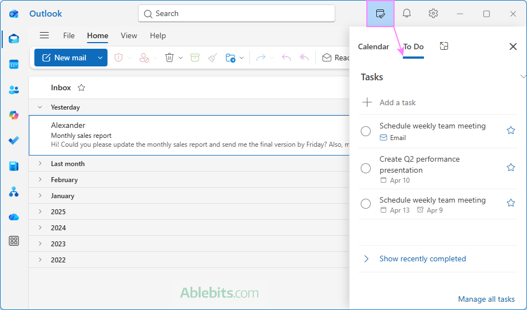The width and height of the screenshot is (527, 310).
Task: Click the Search box
Action: click(237, 13)
